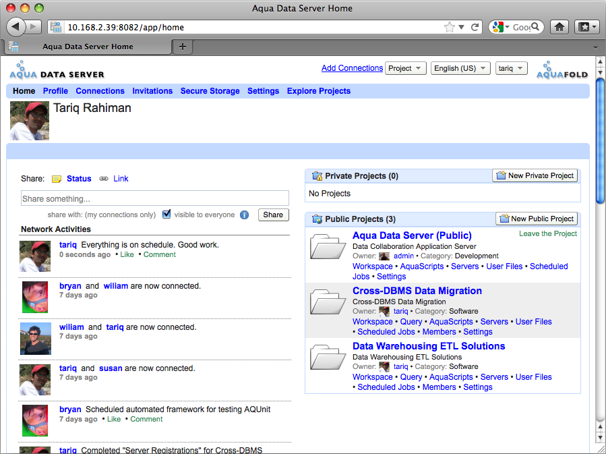Click folder icon of Aqua Data Server (Public)

pyautogui.click(x=328, y=247)
